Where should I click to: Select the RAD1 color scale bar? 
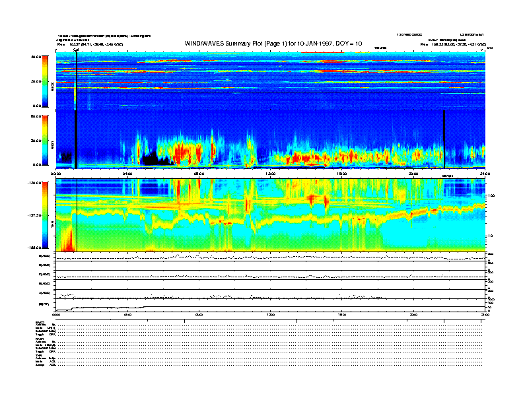click(45, 141)
